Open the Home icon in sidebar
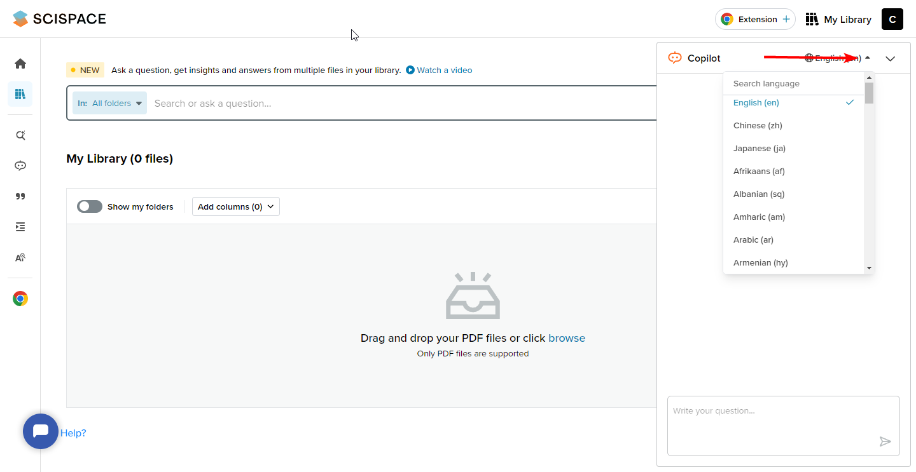 pyautogui.click(x=20, y=64)
